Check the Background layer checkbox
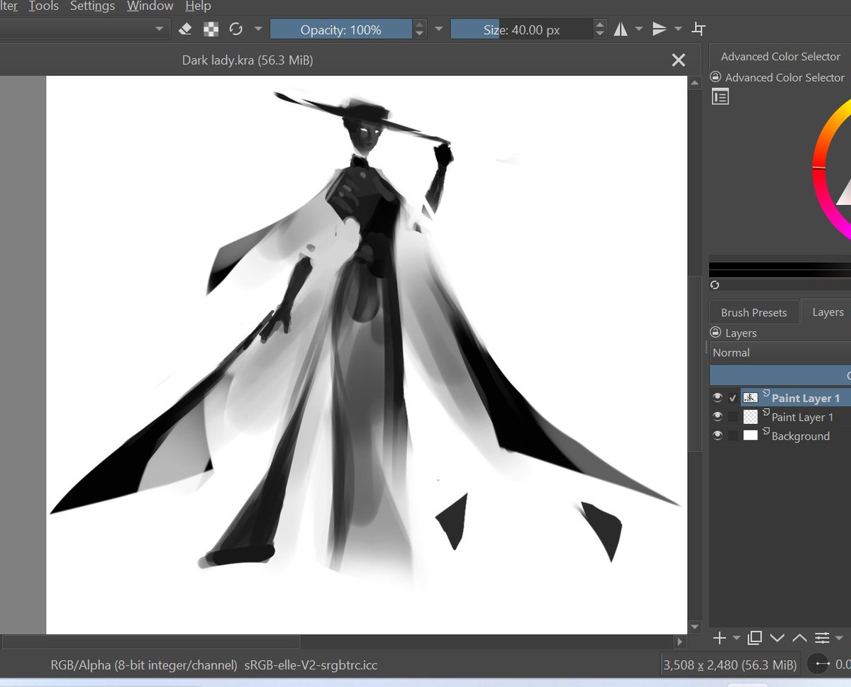851x687 pixels. click(x=733, y=435)
